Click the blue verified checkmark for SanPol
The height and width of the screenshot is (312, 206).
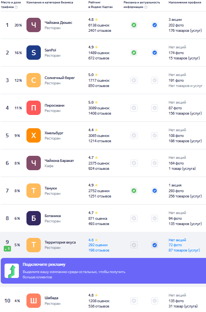(x=155, y=53)
